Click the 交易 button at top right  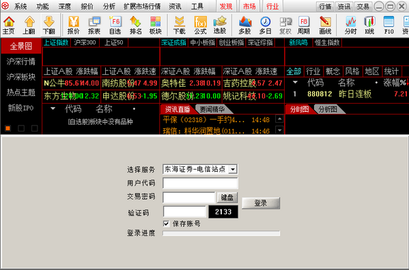tap(363, 7)
